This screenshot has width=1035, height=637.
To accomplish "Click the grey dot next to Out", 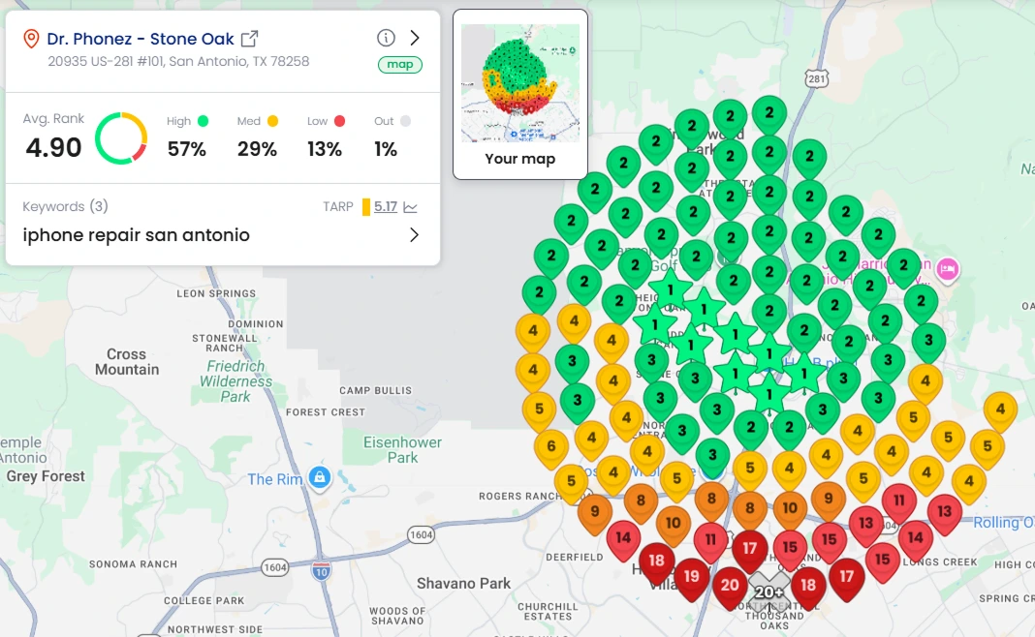I will coord(405,121).
